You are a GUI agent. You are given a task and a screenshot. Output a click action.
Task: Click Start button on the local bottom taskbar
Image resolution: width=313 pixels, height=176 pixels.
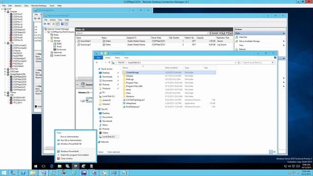point(4,173)
